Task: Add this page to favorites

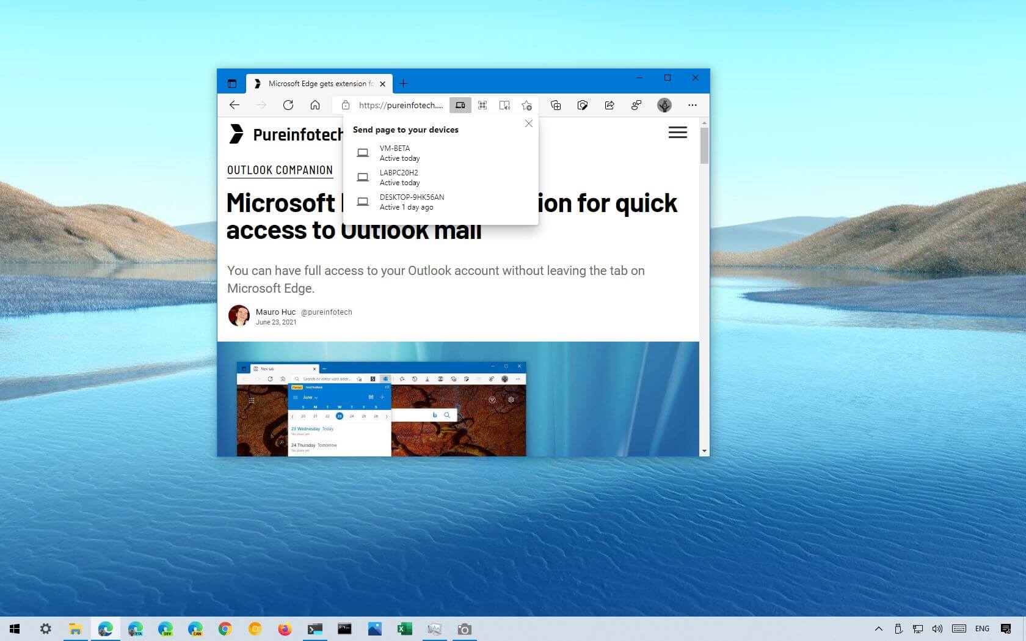Action: click(526, 105)
